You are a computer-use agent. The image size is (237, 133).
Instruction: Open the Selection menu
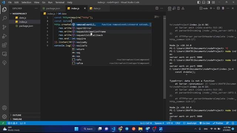click(26, 2)
